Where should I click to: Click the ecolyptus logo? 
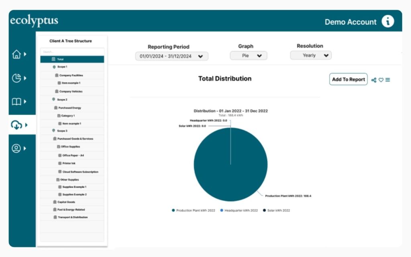click(34, 21)
